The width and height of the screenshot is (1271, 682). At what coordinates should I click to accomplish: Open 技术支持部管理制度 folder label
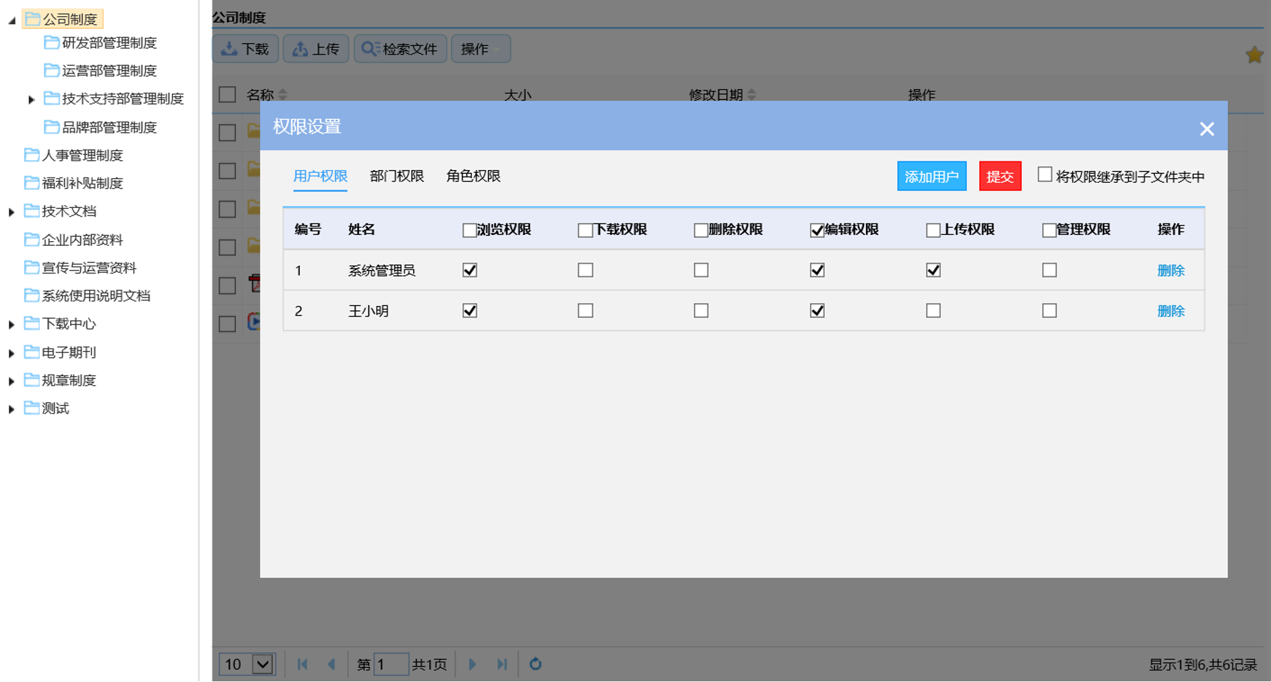(123, 99)
